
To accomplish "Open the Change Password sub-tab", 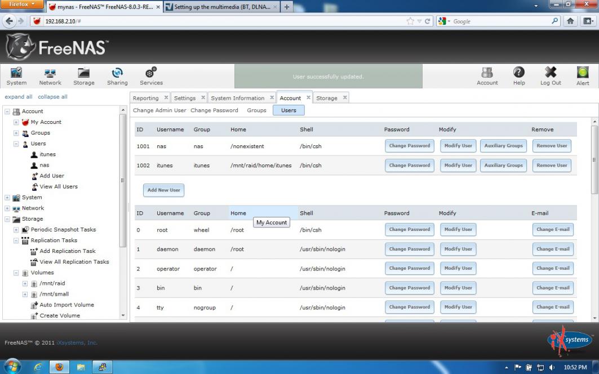I will click(214, 110).
